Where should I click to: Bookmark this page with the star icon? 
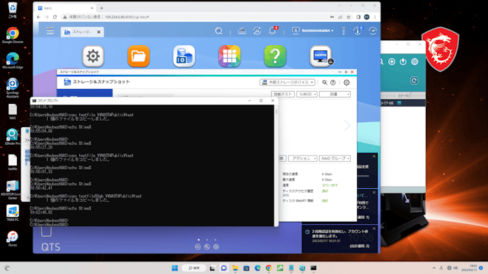348,17
